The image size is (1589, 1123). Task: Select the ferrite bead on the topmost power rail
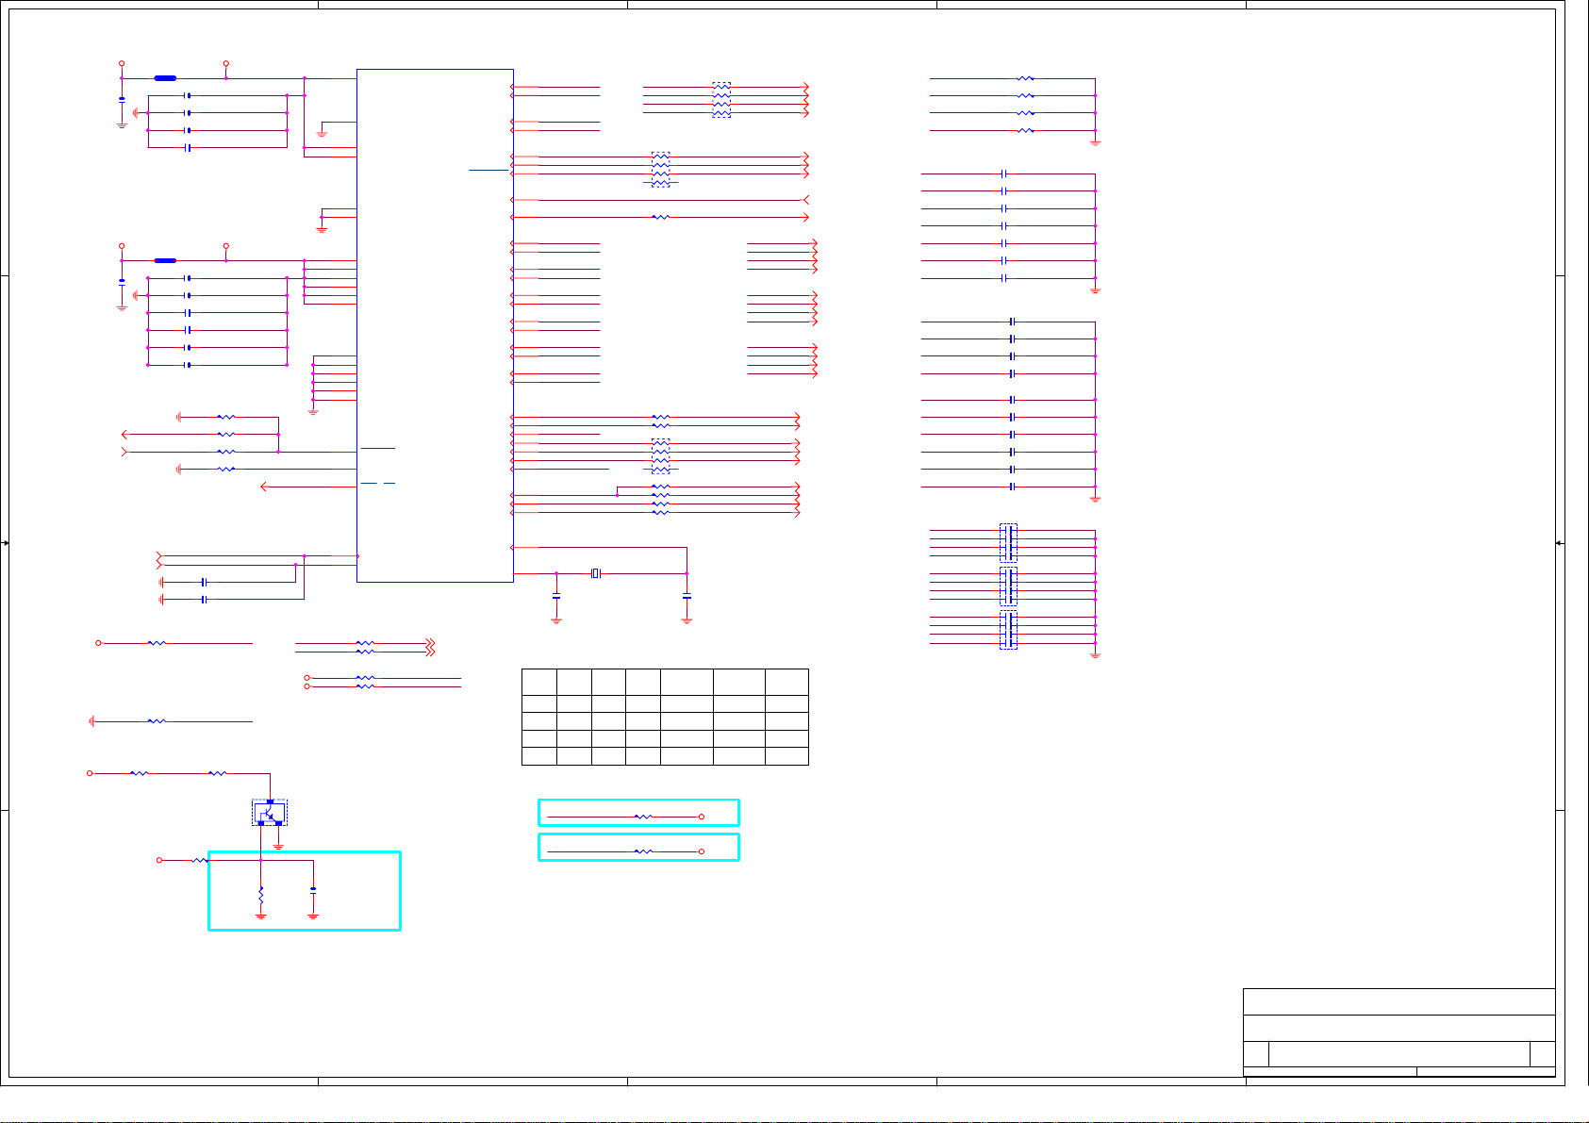(165, 78)
